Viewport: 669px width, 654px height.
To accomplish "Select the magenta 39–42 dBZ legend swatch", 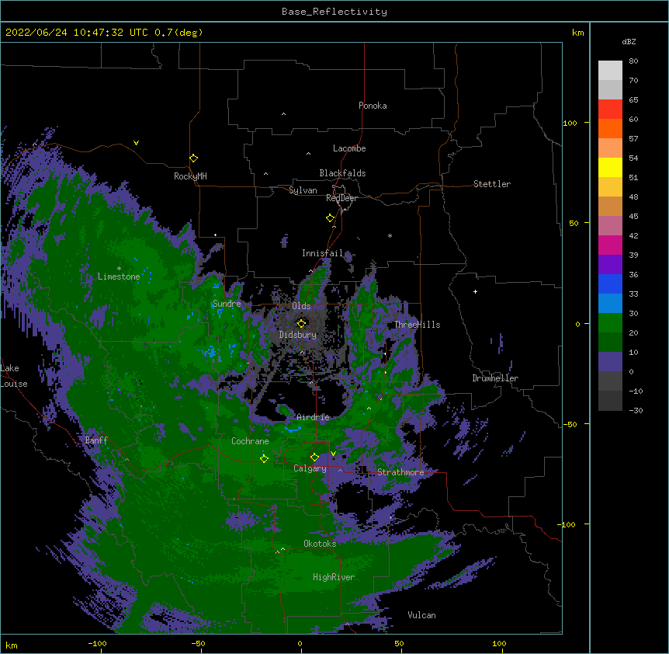I will pyautogui.click(x=610, y=245).
